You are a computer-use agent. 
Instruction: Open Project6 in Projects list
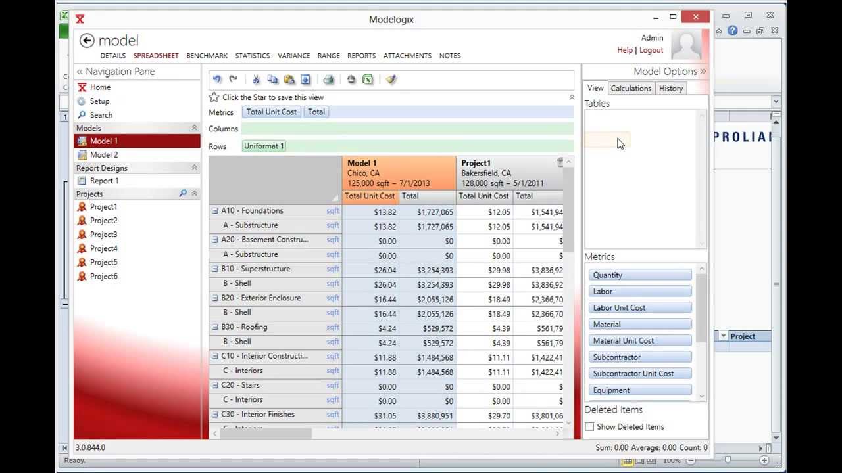pyautogui.click(x=103, y=276)
